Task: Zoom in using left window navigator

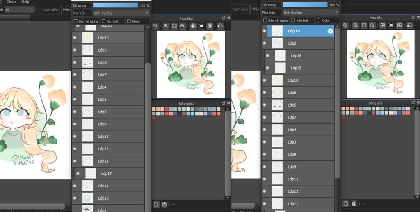Action: [166, 26]
